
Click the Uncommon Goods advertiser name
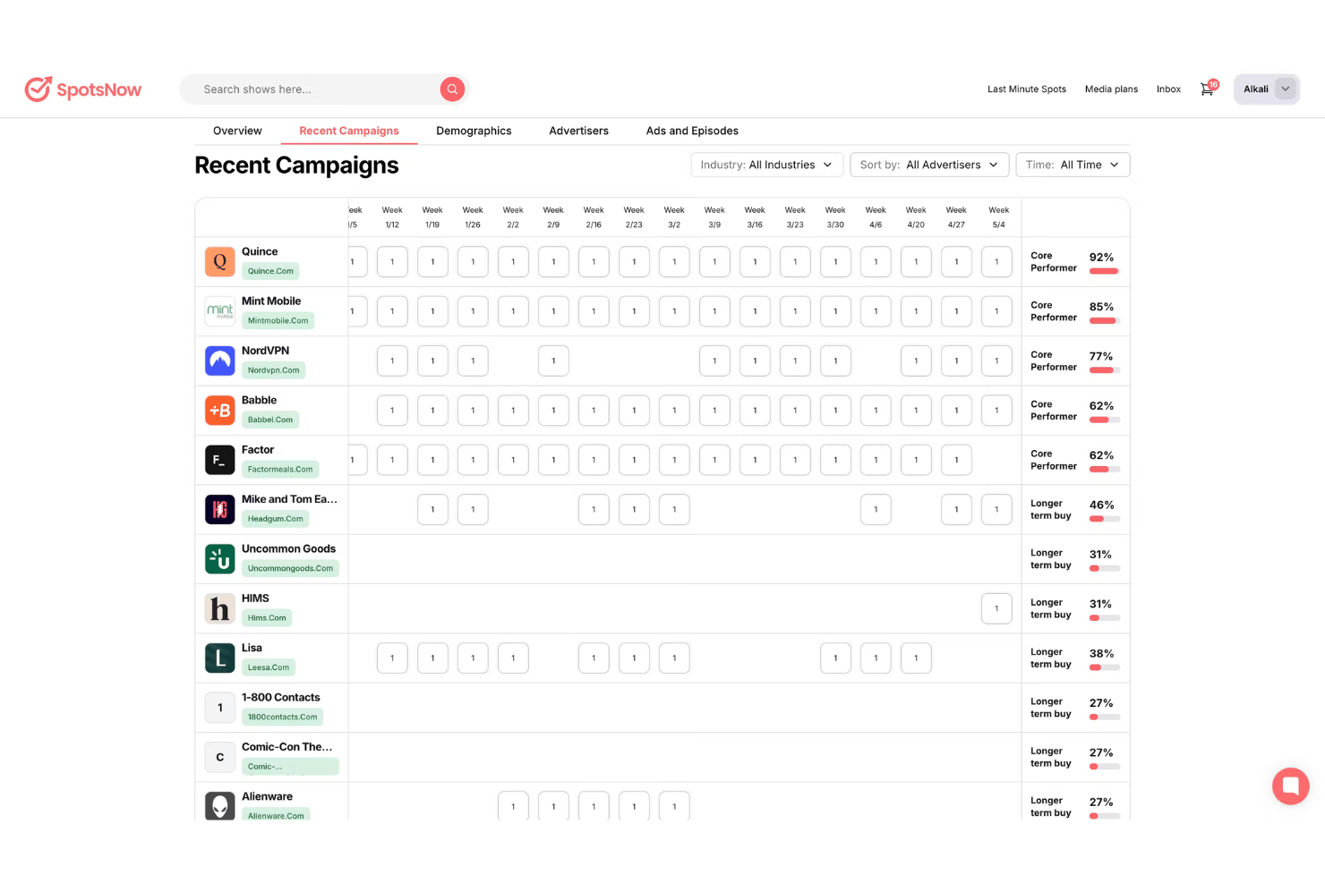[x=288, y=549]
